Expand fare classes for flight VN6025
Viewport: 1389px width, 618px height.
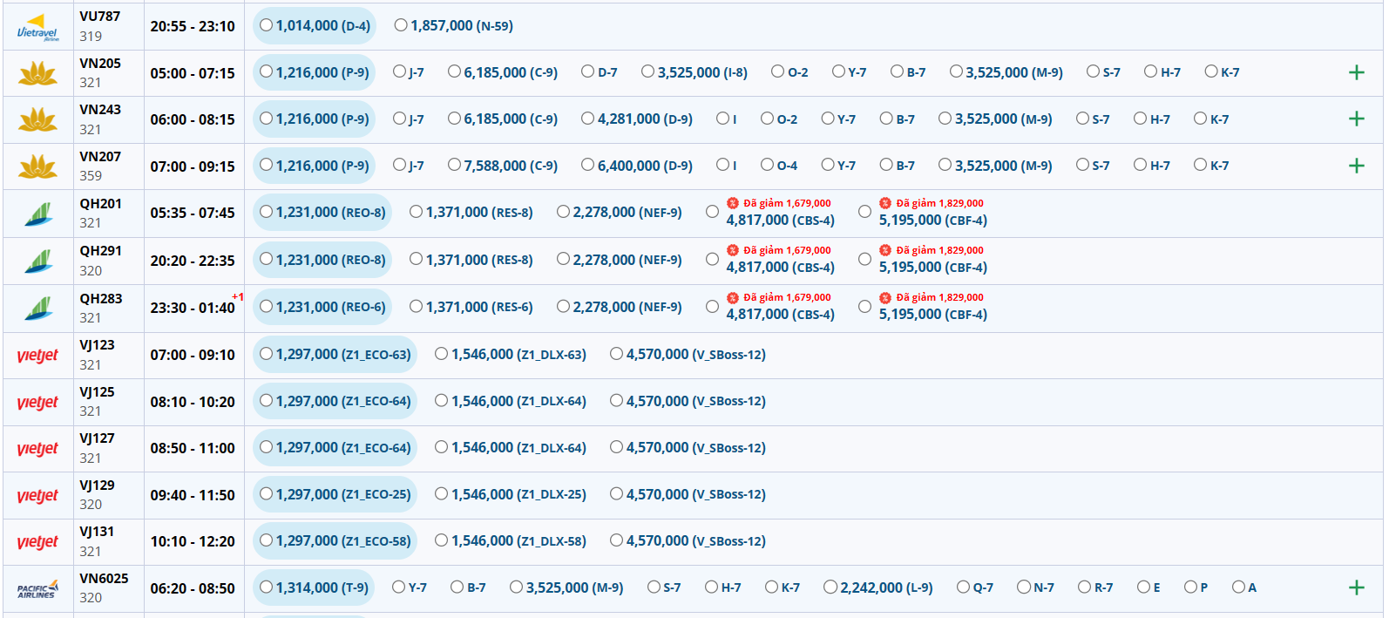(x=1356, y=588)
